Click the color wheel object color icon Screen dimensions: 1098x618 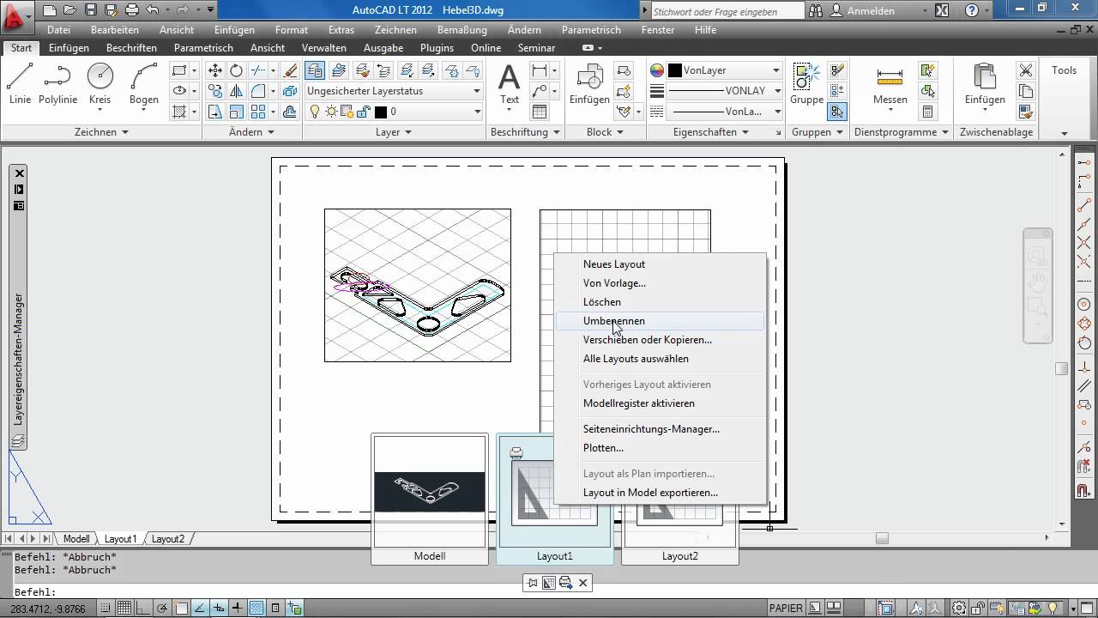tap(657, 70)
